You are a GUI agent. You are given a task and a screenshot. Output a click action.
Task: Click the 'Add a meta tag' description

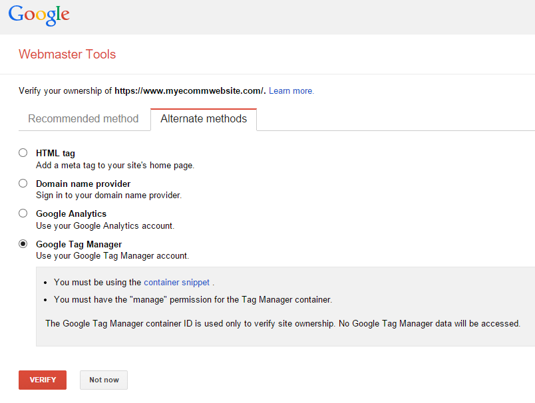115,165
